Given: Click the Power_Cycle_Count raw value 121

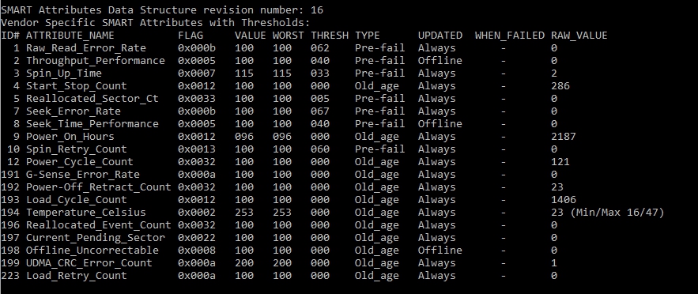Looking at the screenshot, I should point(560,162).
